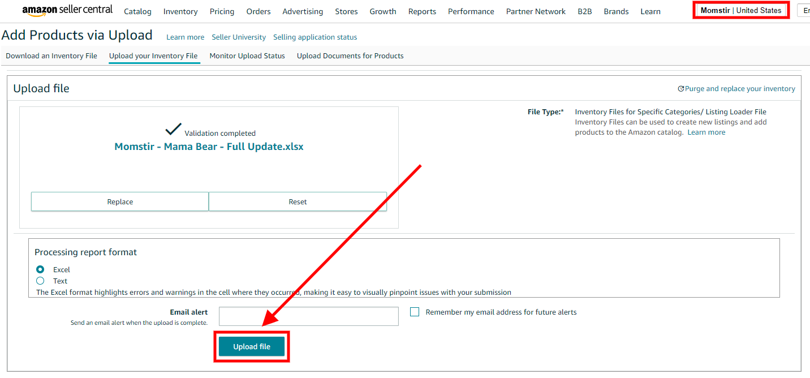Click the Upload file section heading

41,88
